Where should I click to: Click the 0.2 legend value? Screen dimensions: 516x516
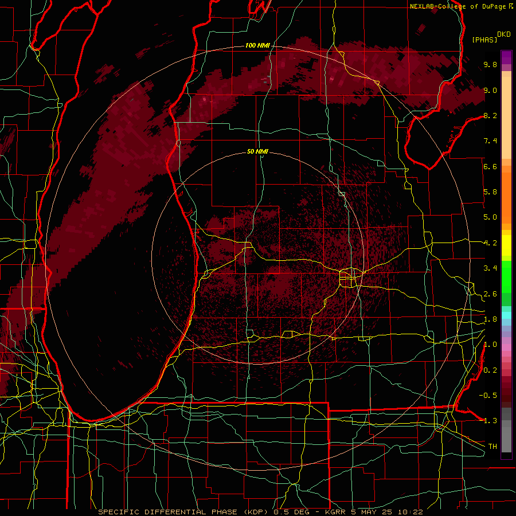[x=490, y=370]
